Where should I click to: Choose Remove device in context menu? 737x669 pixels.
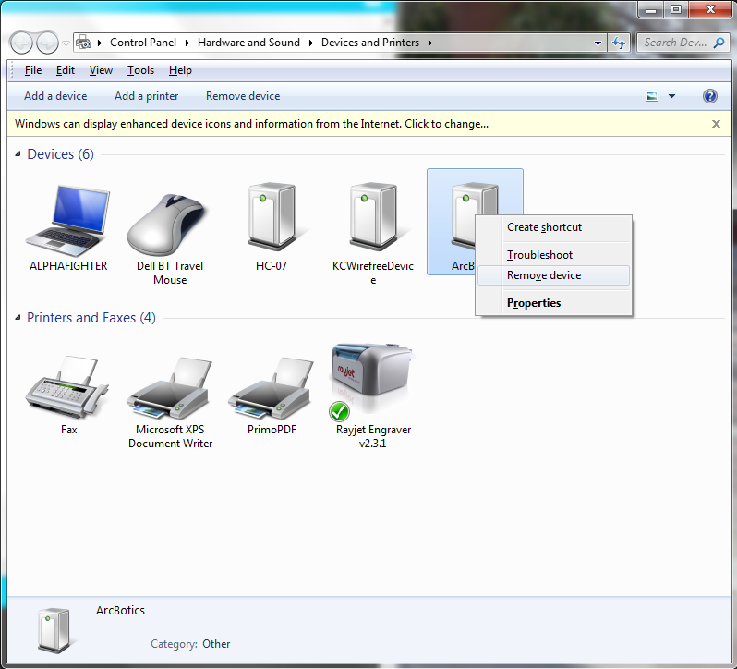click(553, 275)
